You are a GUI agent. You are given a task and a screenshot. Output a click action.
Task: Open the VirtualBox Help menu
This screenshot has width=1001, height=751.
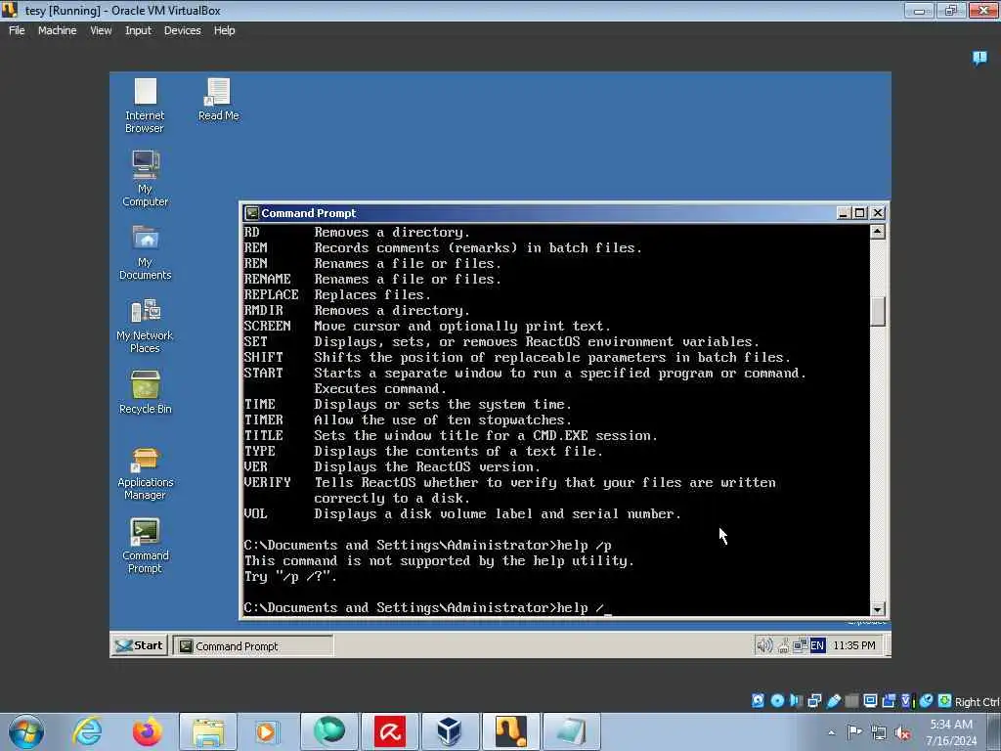point(224,30)
